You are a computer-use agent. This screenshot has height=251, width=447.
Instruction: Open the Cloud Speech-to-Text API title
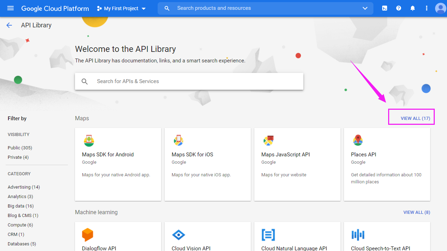coord(380,248)
